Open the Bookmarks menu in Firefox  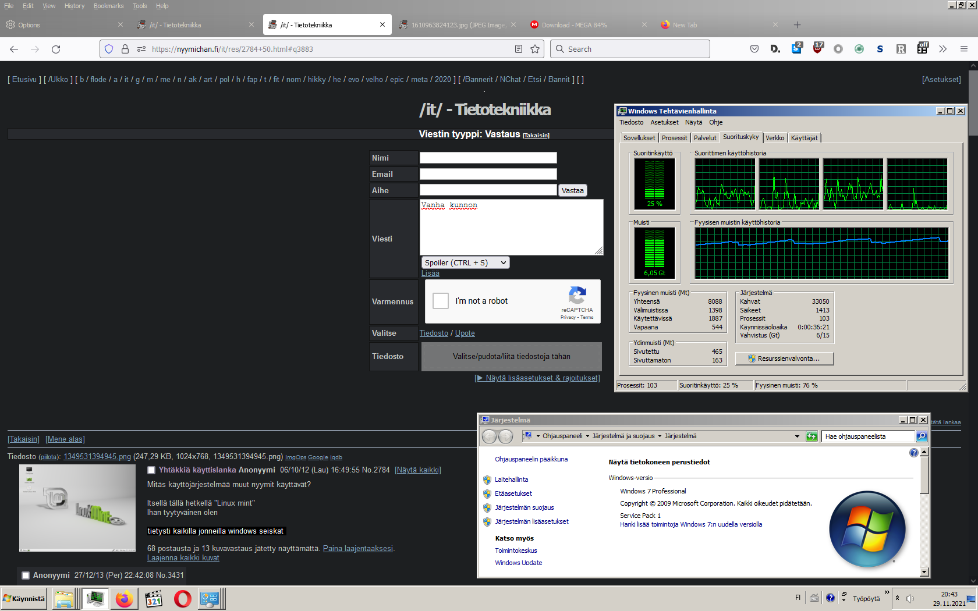coord(108,6)
